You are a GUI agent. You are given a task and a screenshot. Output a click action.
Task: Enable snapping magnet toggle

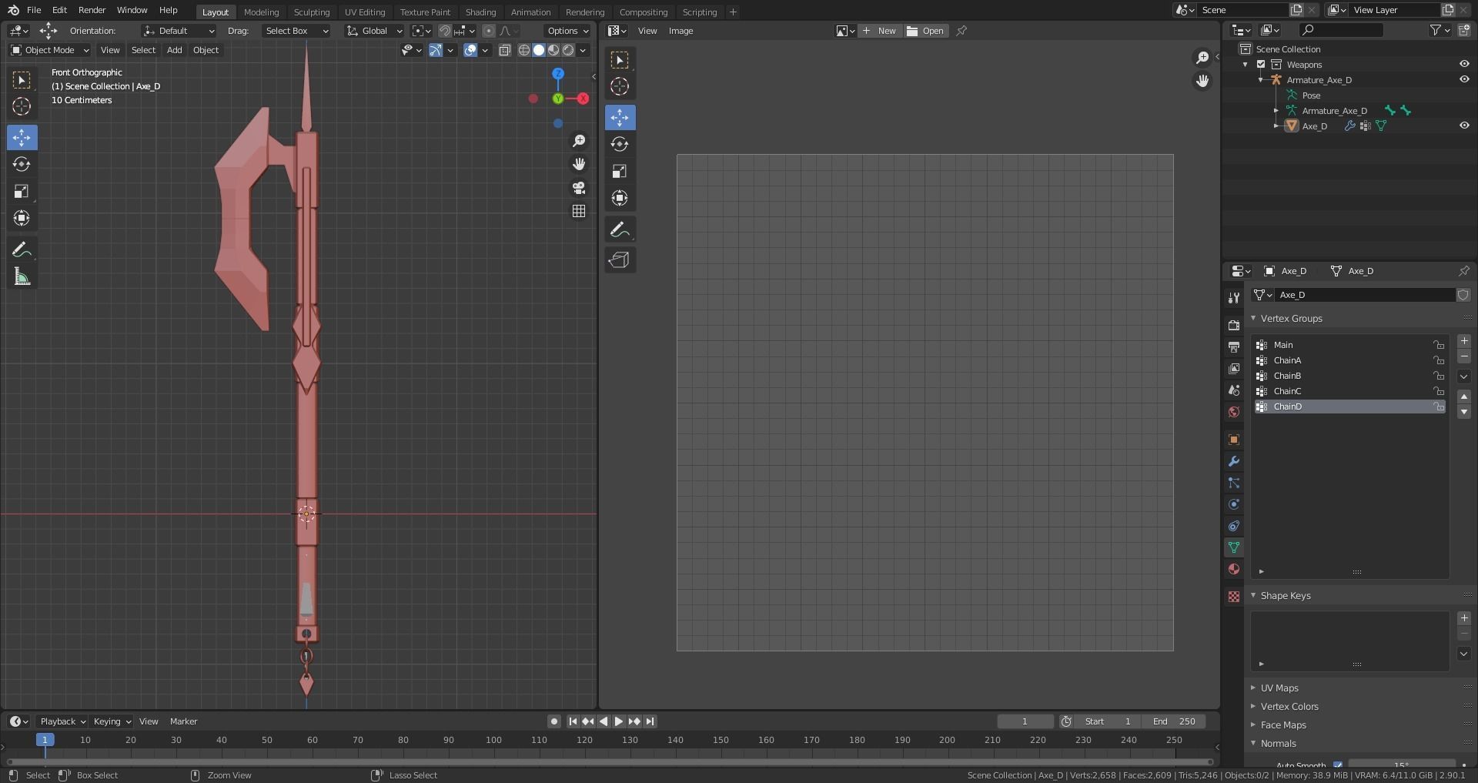[x=445, y=31]
